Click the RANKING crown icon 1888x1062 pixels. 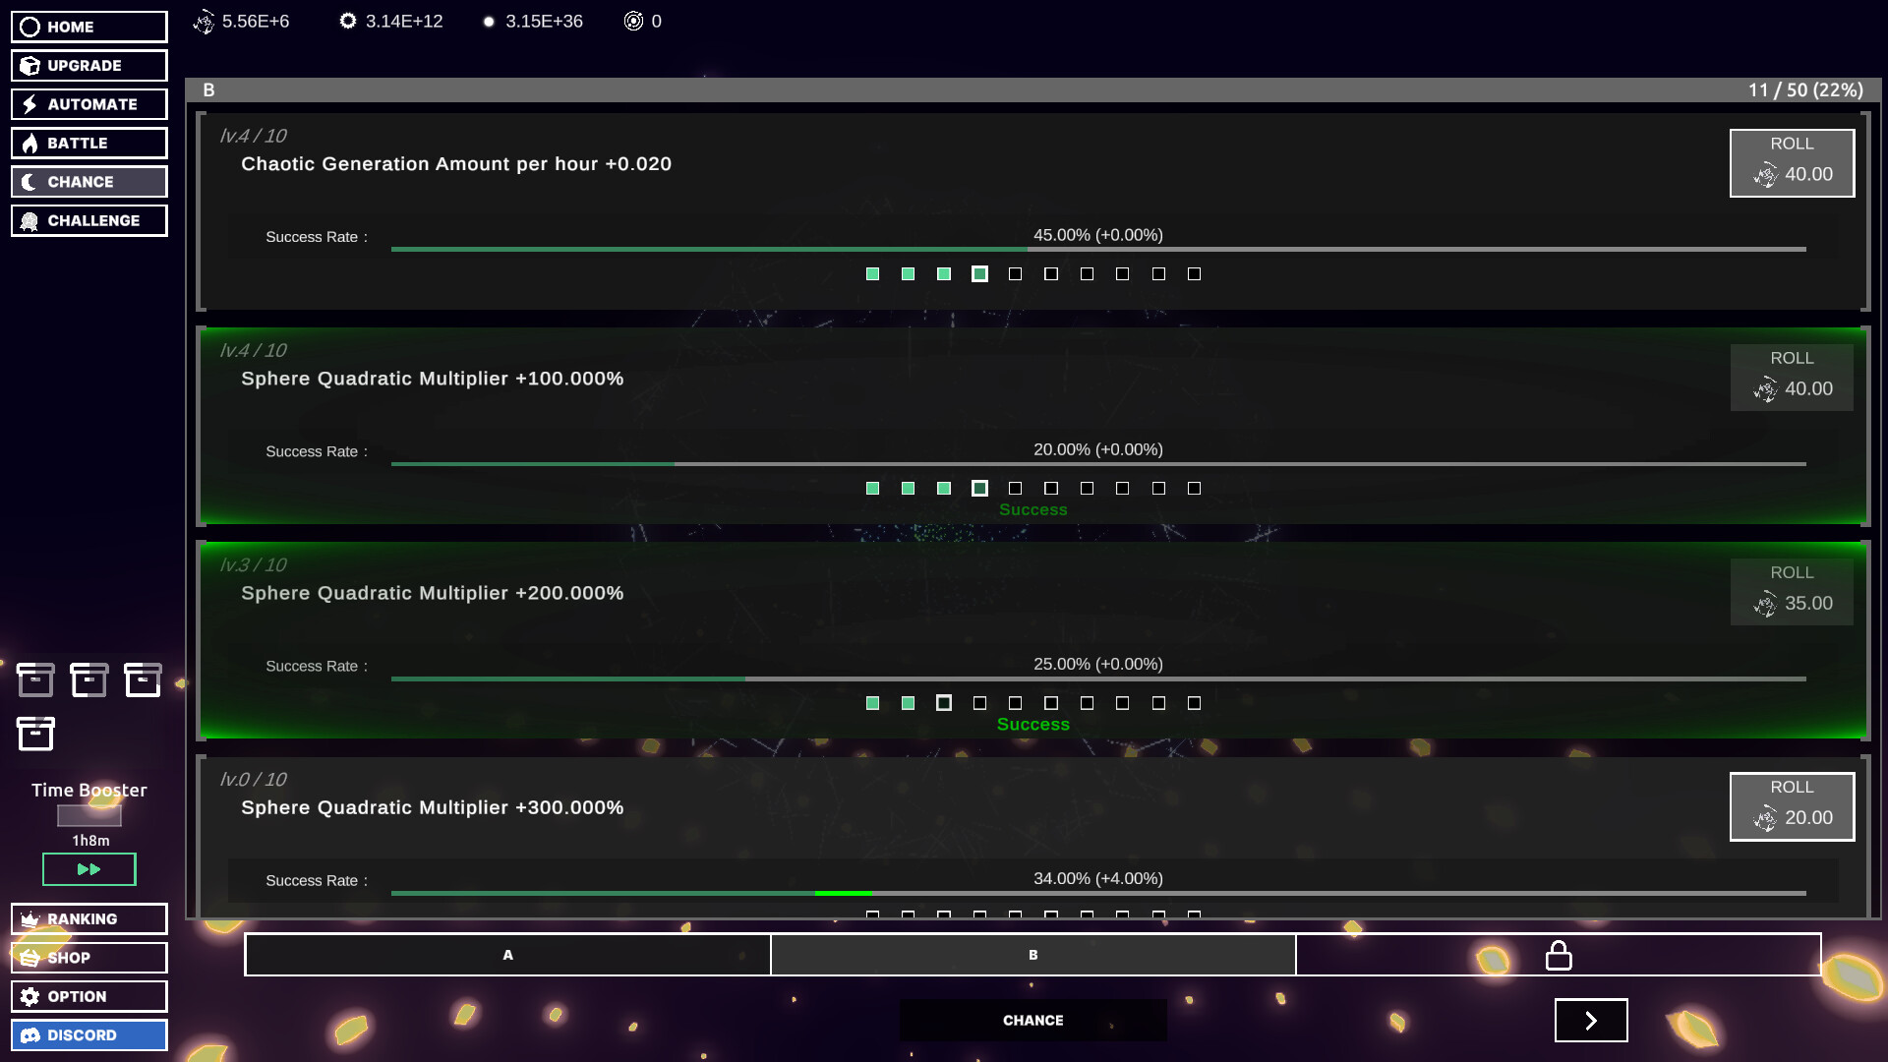tap(28, 918)
